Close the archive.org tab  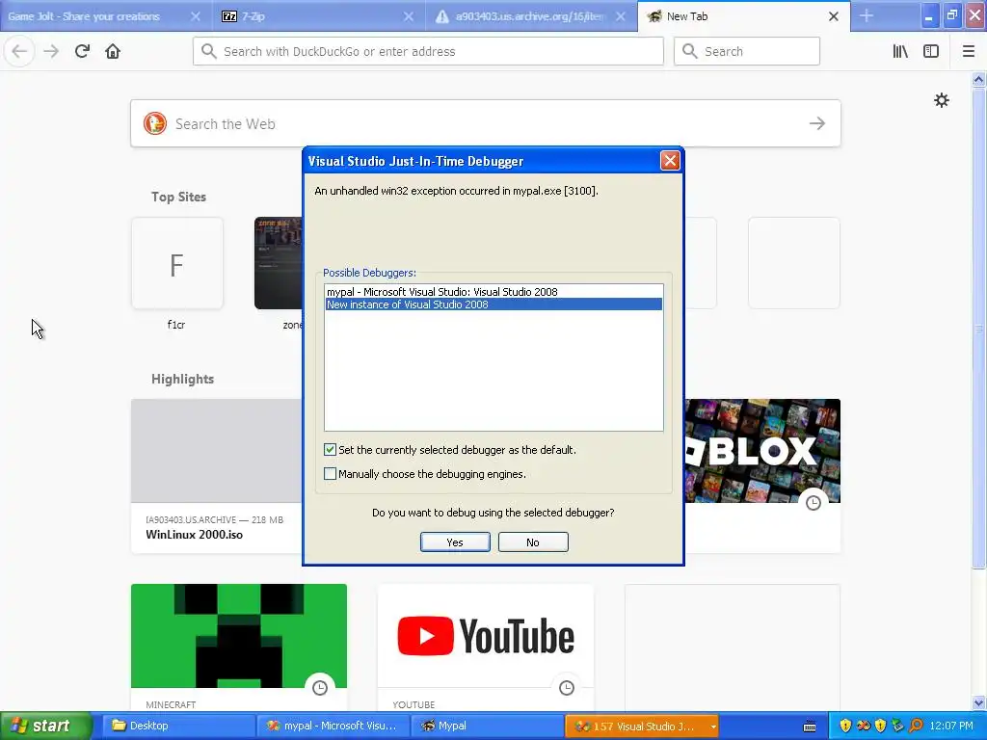[x=621, y=16]
